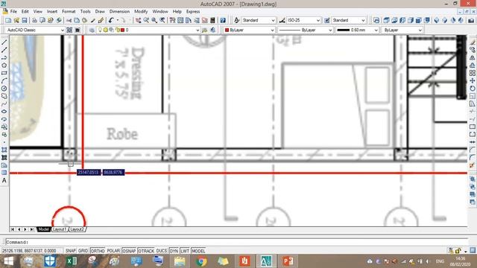
Task: Click the Copy icon in standard toolbar
Action: point(77,20)
